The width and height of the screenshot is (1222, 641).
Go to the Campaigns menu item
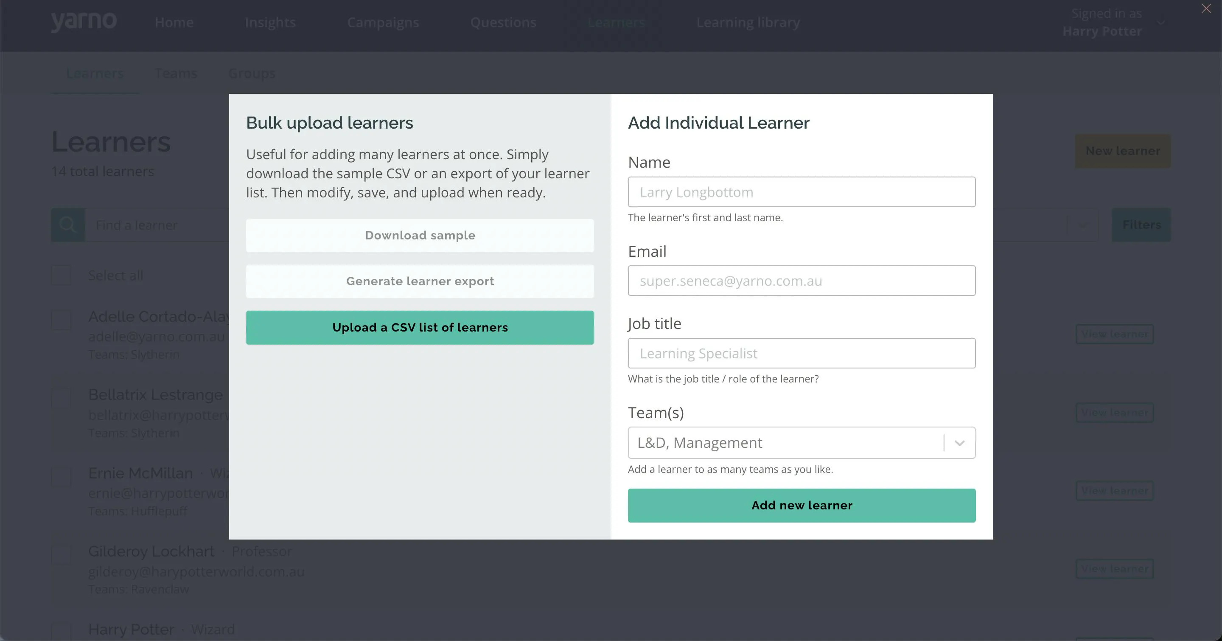click(383, 22)
